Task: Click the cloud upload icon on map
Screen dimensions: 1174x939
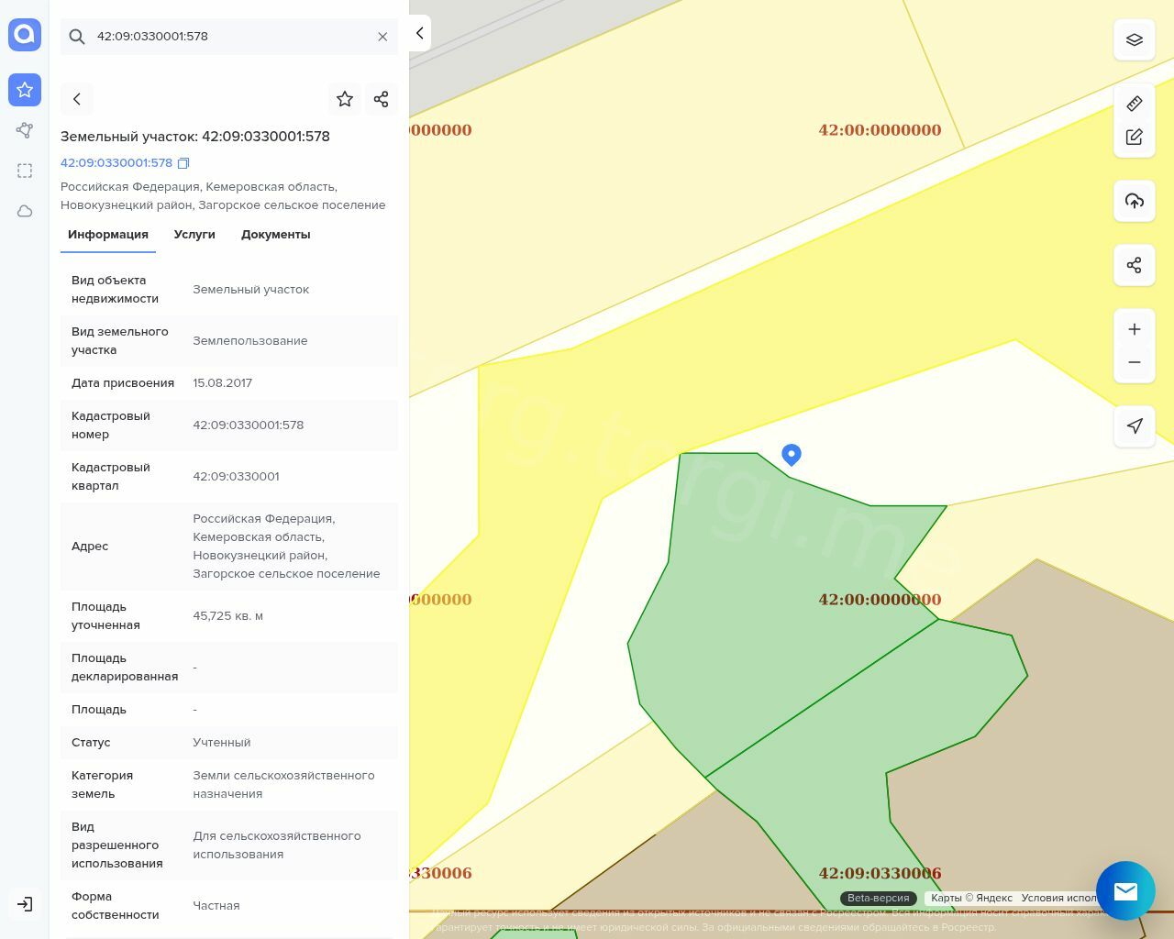Action: click(1134, 201)
